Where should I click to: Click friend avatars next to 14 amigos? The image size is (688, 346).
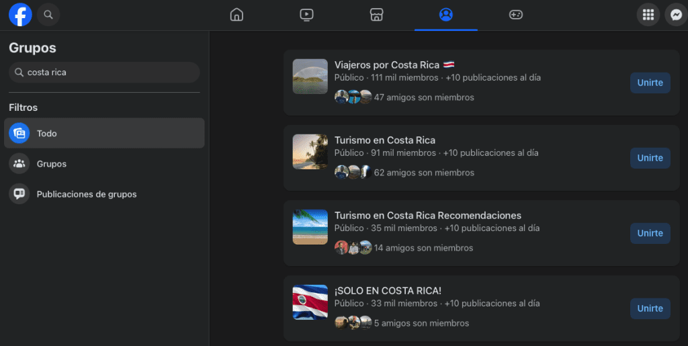coord(353,247)
